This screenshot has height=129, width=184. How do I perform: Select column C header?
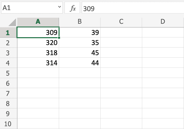[121, 22]
